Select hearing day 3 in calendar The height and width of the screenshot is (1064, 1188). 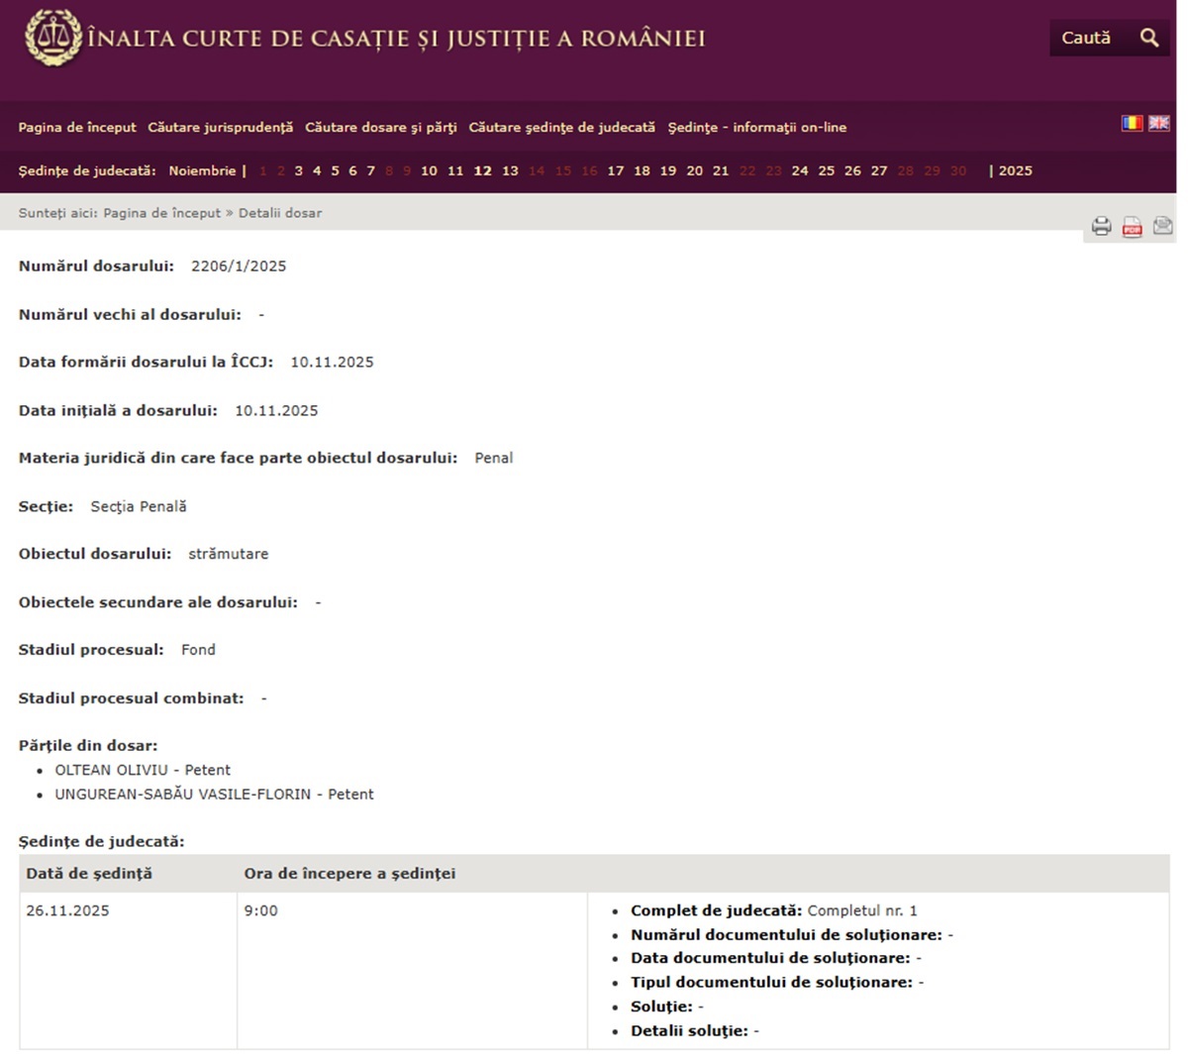(x=298, y=170)
